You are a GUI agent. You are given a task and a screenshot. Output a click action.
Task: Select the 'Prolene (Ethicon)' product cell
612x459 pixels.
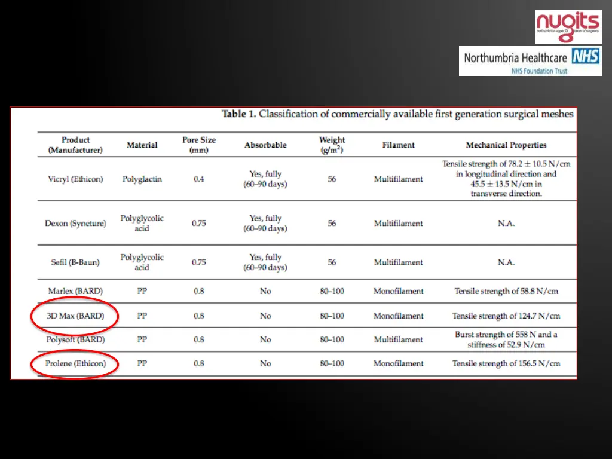point(75,363)
